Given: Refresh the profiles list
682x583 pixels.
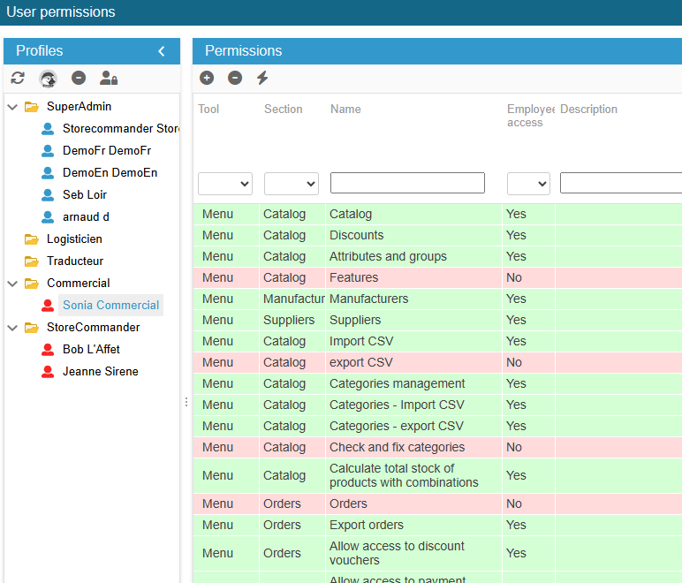Looking at the screenshot, I should (18, 78).
